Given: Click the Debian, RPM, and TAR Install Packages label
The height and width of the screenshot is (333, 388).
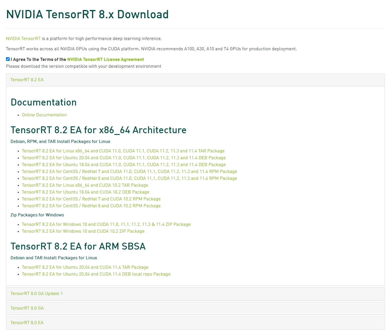Looking at the screenshot, I should point(60,141).
